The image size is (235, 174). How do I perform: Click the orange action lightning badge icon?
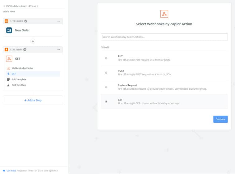tap(7, 49)
